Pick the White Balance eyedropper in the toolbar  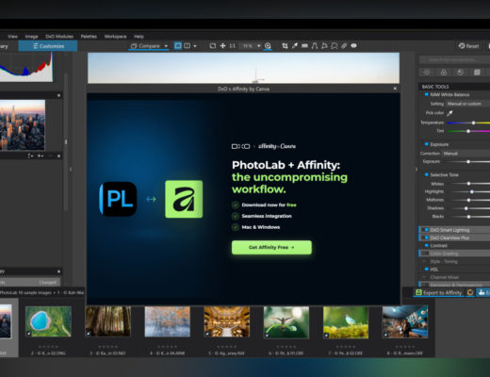pyautogui.click(x=295, y=46)
